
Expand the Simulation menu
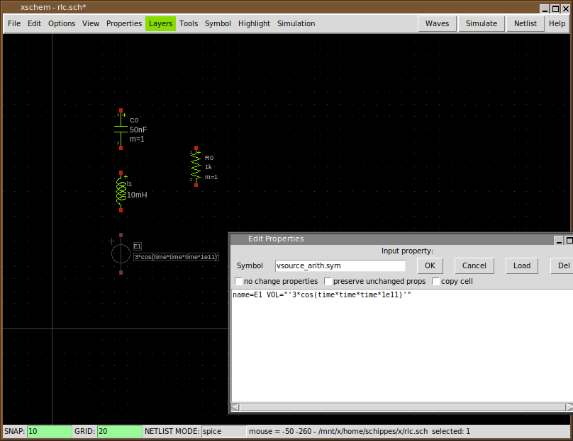point(296,23)
